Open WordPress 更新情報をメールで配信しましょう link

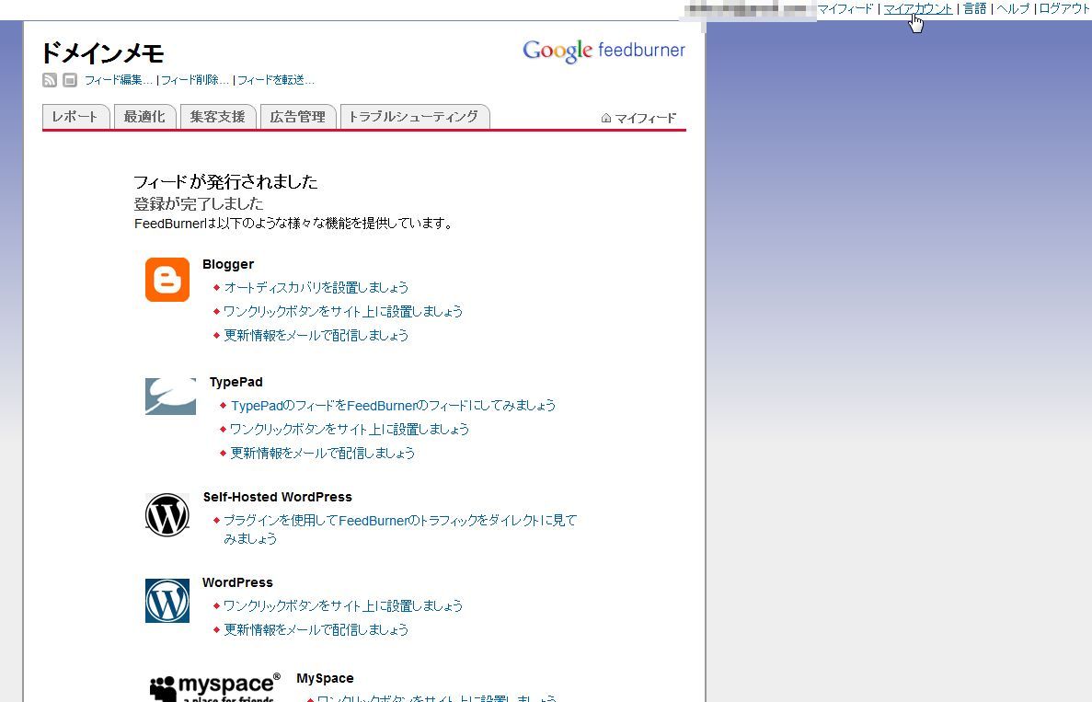tap(316, 629)
